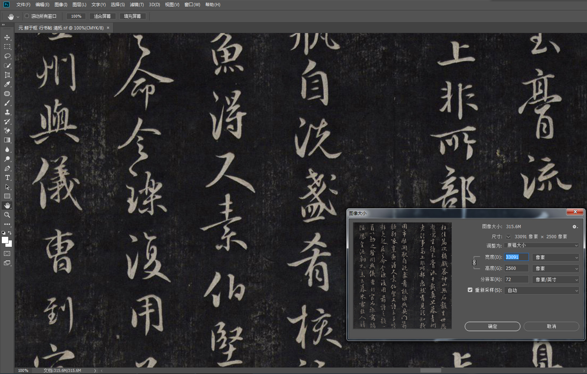
Task: Toggle Quick Mask mode
Action: tap(7, 254)
